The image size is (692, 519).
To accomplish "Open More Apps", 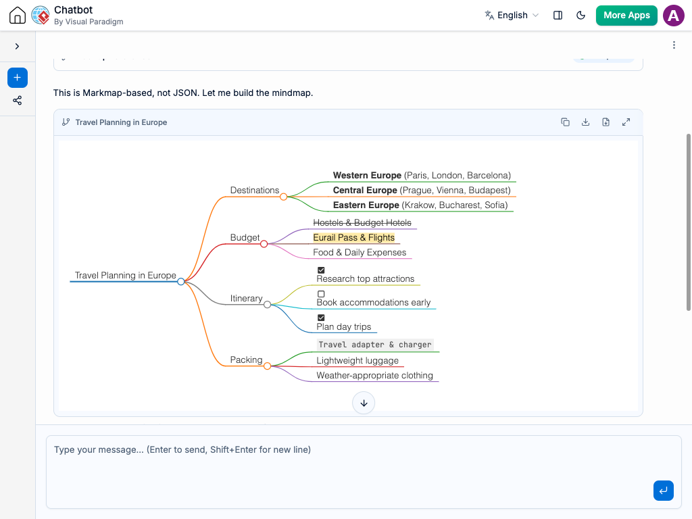I will pyautogui.click(x=626, y=16).
